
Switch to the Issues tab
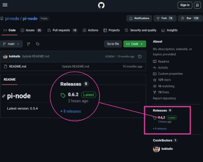point(31,30)
